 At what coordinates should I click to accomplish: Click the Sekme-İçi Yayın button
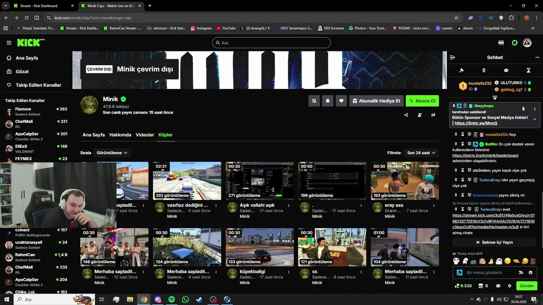(x=494, y=242)
